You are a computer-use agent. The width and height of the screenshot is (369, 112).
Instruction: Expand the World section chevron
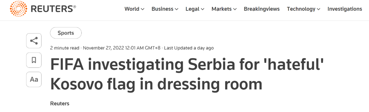(x=143, y=9)
